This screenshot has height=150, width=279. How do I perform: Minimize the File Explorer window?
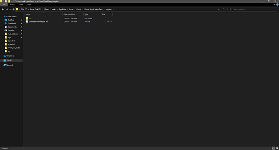coord(262,1)
